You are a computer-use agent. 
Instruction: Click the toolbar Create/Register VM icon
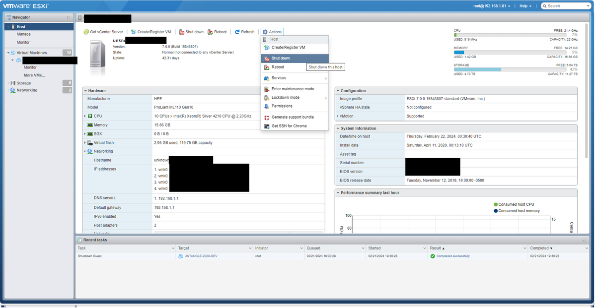tap(134, 32)
